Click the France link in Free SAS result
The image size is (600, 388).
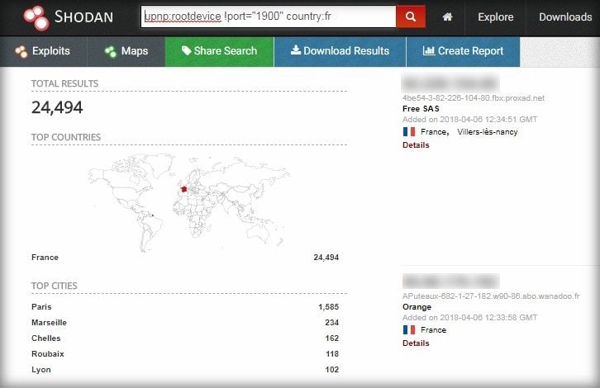(434, 131)
